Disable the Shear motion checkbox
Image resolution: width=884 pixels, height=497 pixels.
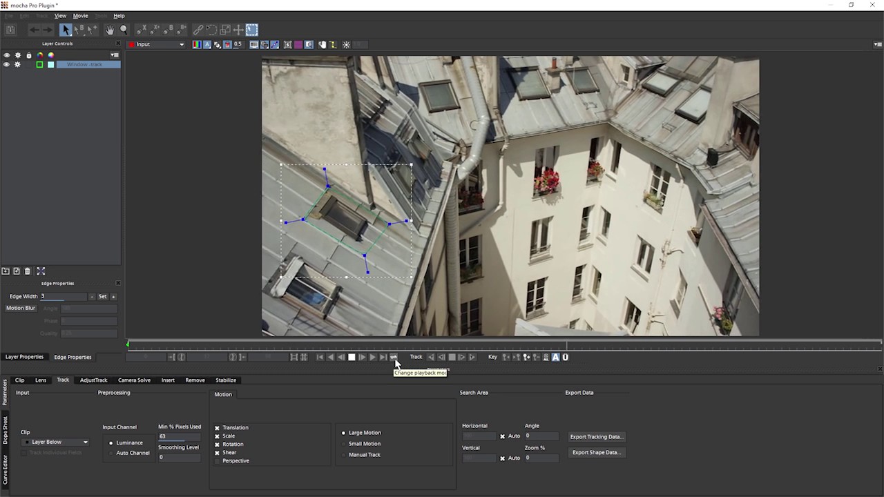click(217, 453)
